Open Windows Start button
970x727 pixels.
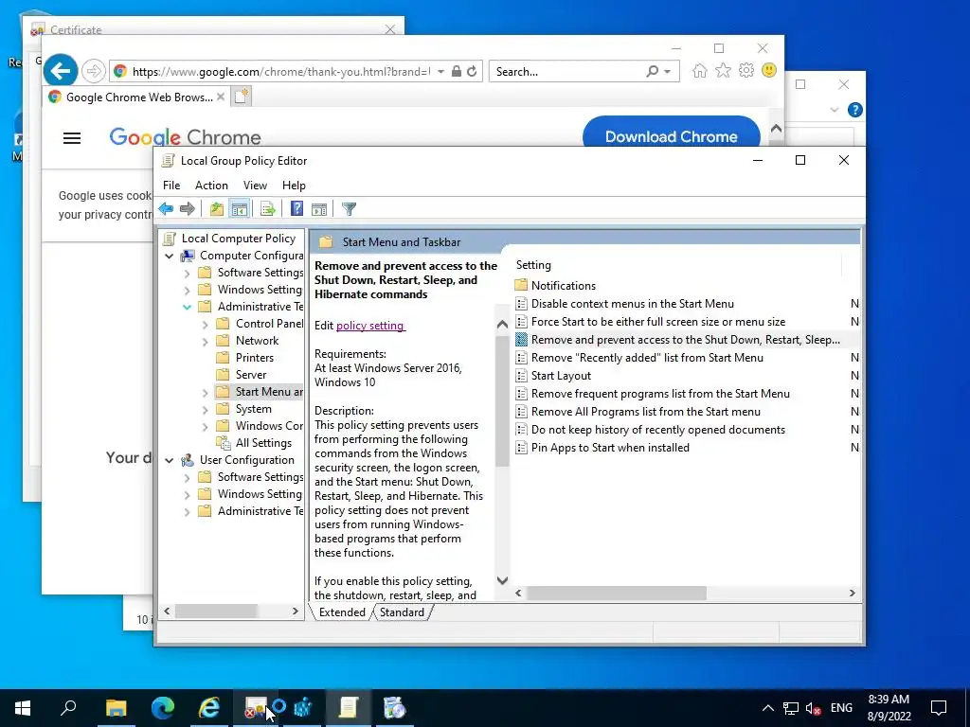23,708
